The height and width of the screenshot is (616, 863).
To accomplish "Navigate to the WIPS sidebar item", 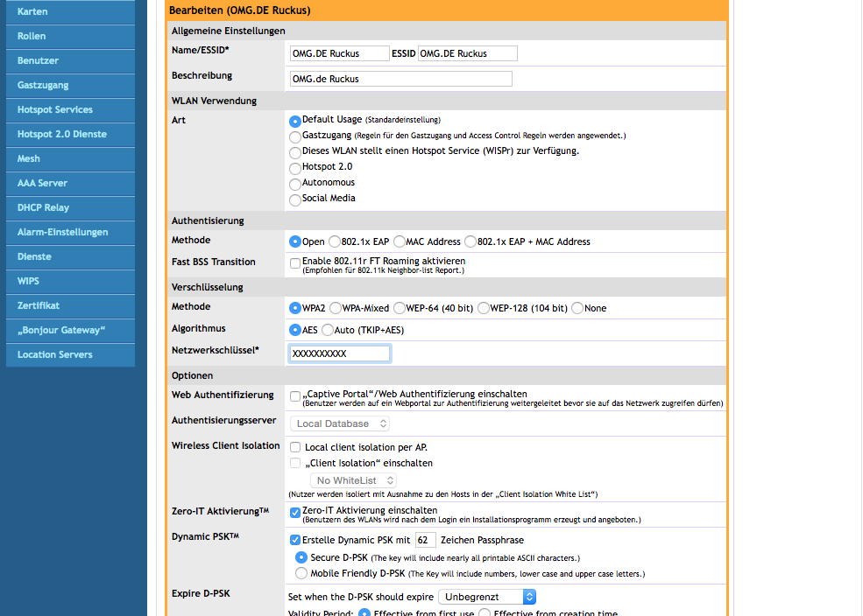I will (x=70, y=282).
